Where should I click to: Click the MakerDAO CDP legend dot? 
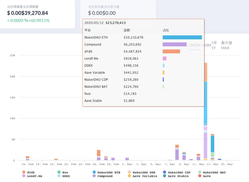(x=165, y=172)
